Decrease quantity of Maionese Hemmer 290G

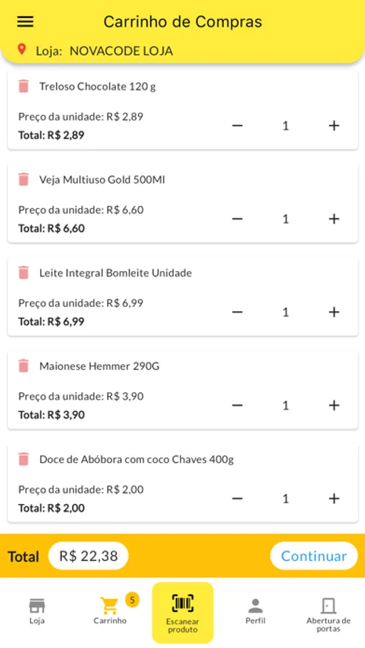click(238, 405)
